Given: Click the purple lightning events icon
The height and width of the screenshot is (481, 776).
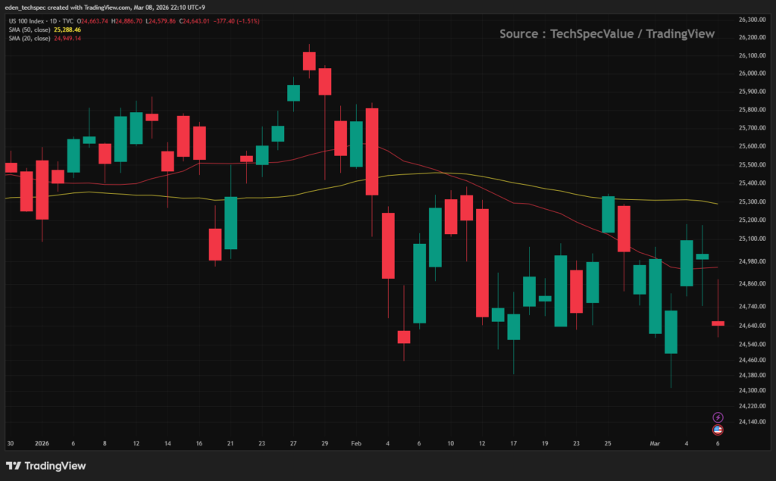Looking at the screenshot, I should [x=717, y=416].
